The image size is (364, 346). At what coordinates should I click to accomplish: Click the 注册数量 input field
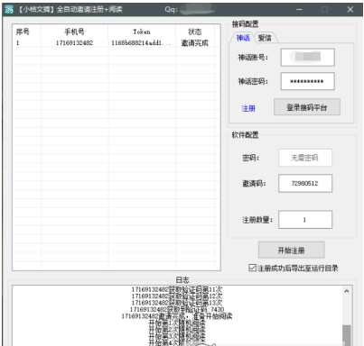pyautogui.click(x=305, y=220)
